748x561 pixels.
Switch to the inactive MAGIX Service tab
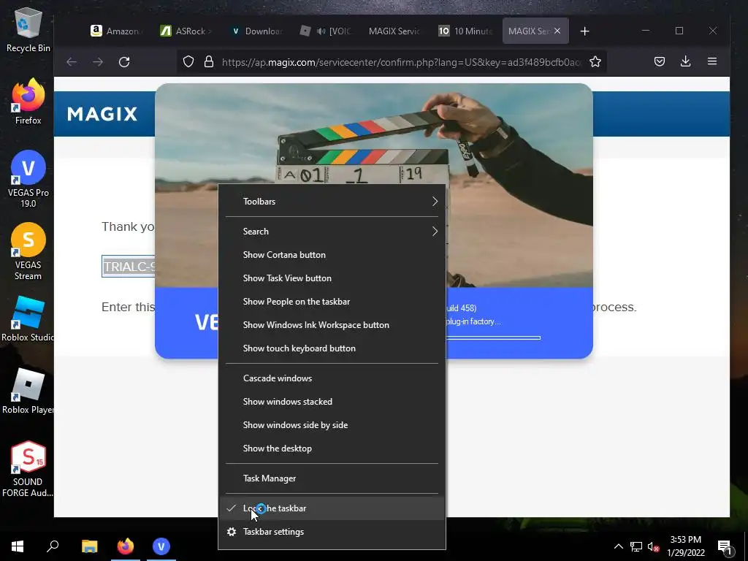[395, 31]
